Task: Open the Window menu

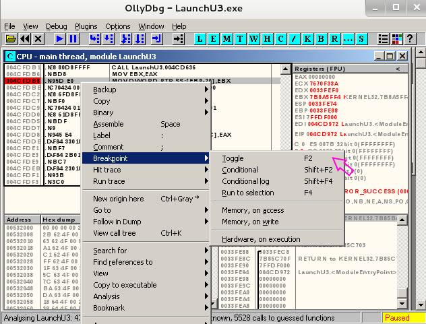Action: pyautogui.click(x=152, y=26)
